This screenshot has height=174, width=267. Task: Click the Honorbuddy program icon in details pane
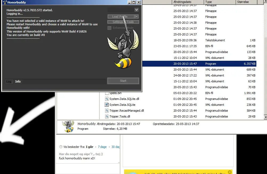[68, 127]
